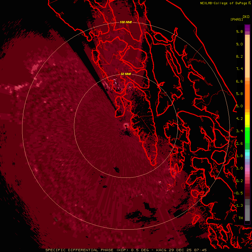Click the 9.8 scale value
The height and width of the screenshot is (252, 252).
coord(239,31)
